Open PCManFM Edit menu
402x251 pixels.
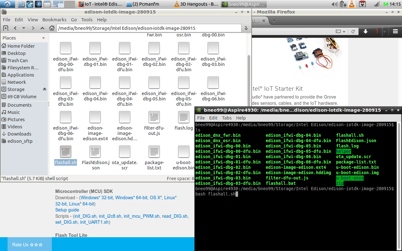[x=19, y=19]
